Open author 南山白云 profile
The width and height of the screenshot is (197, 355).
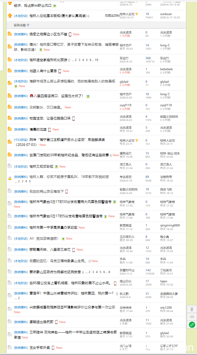coord(125,281)
